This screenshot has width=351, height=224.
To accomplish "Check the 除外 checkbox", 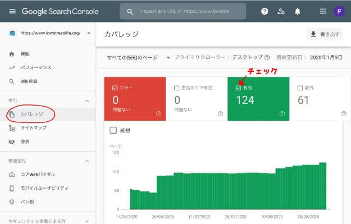I will (300, 88).
